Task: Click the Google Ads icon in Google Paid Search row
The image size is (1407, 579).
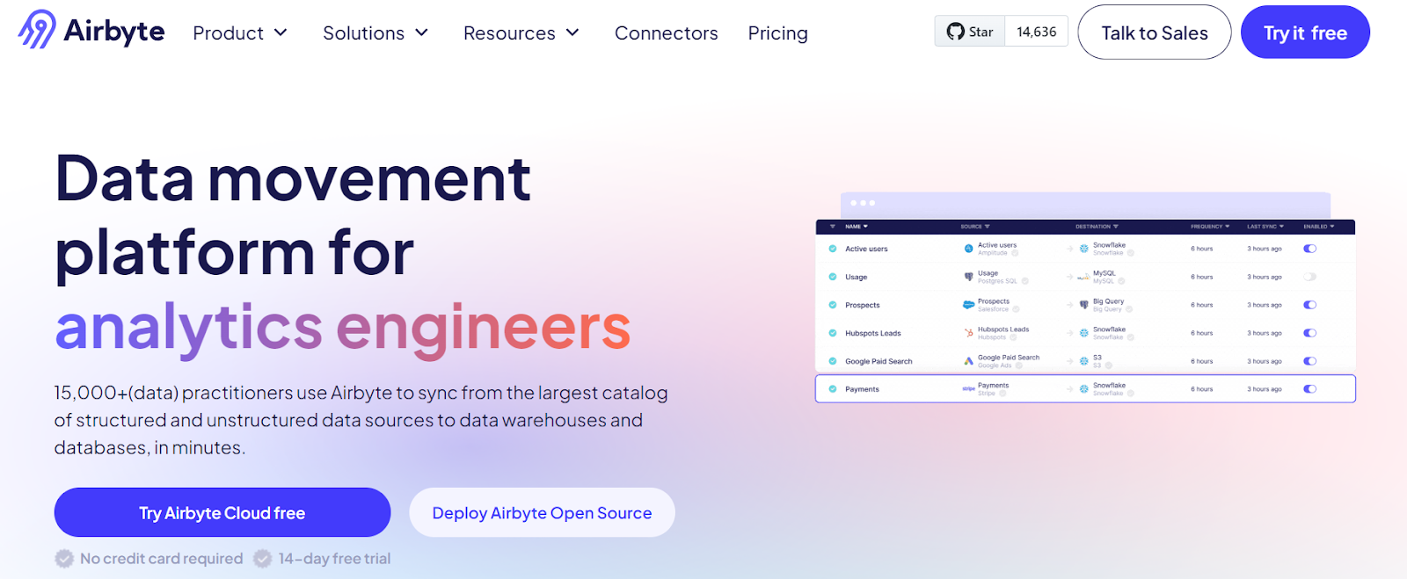Action: pyautogui.click(x=968, y=361)
